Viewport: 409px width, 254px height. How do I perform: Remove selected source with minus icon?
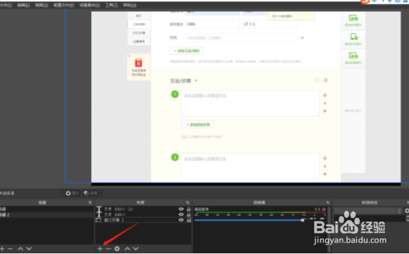click(x=108, y=249)
